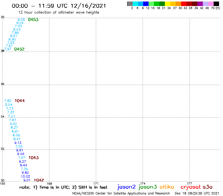
Task: Select the blue wave height reading 9.61
Action: click(20, 150)
